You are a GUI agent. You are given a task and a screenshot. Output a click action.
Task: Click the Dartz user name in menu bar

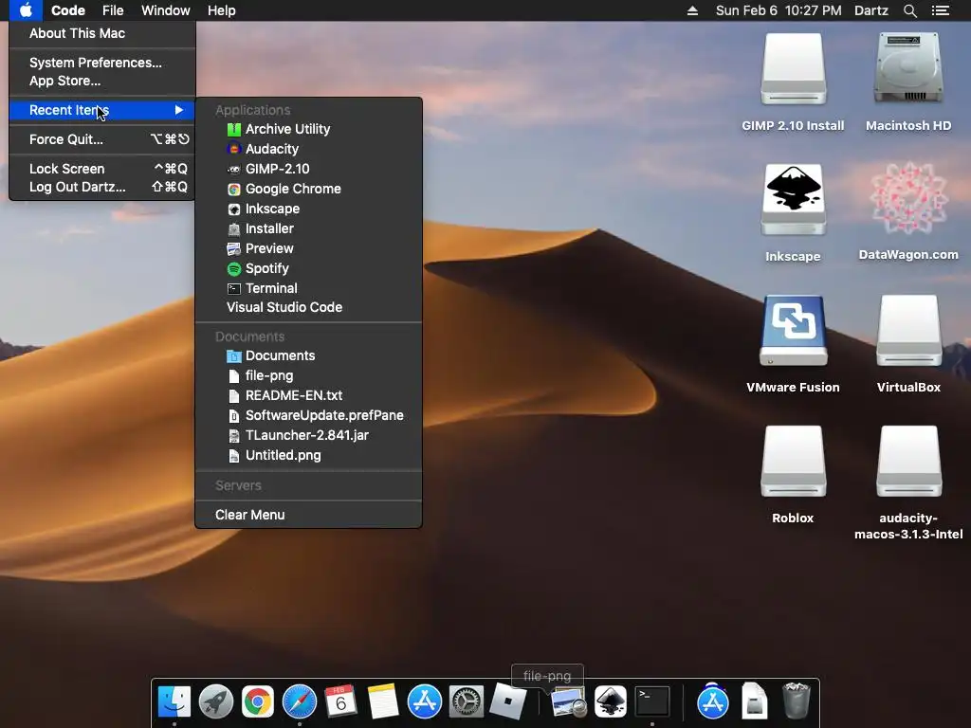(x=871, y=10)
